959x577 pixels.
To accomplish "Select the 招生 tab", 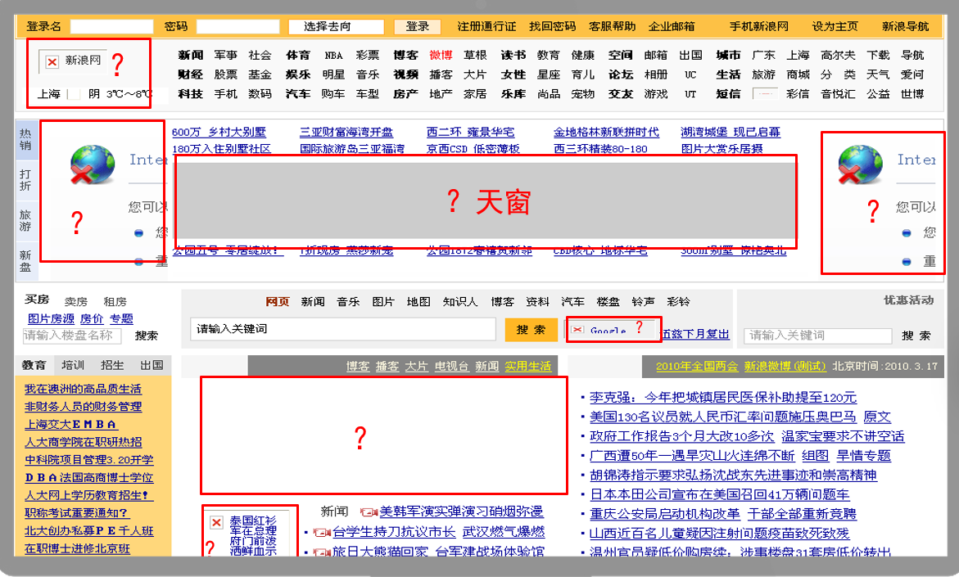I will point(112,366).
